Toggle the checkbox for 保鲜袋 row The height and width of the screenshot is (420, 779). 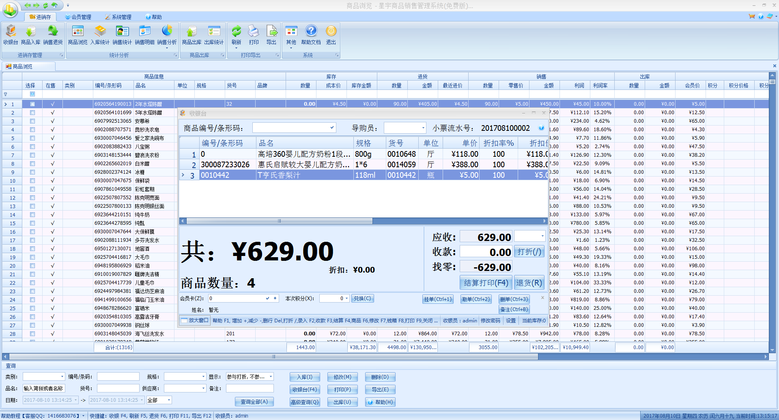tap(32, 181)
